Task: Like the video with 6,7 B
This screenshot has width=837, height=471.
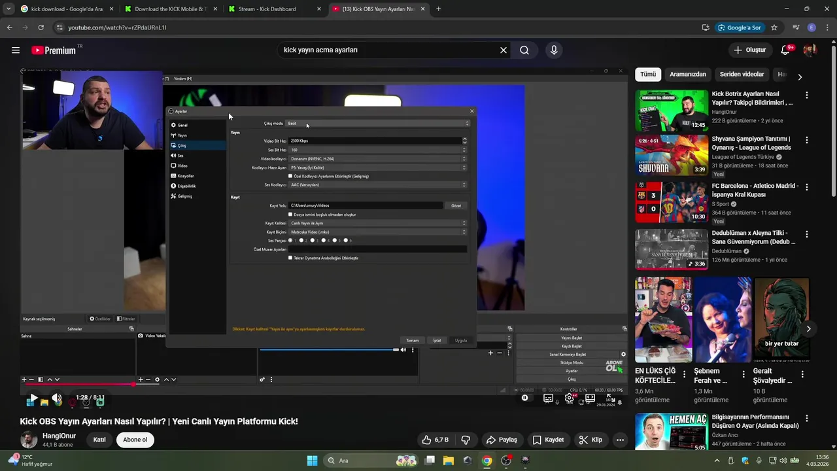Action: click(x=435, y=440)
